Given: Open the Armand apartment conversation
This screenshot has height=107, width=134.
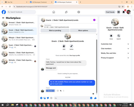Looking at the screenshot, I should click(x=19, y=24).
